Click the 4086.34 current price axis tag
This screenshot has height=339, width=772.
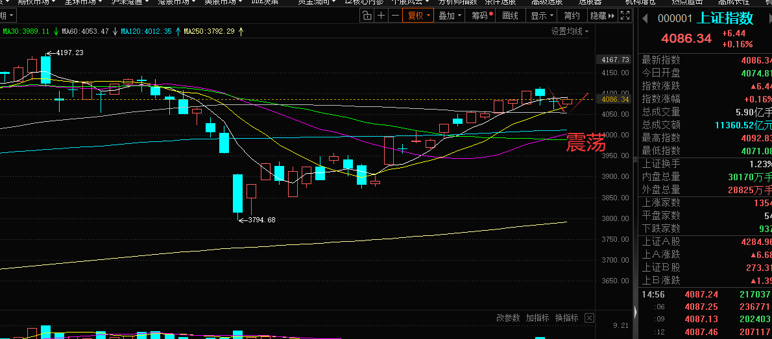pos(612,99)
